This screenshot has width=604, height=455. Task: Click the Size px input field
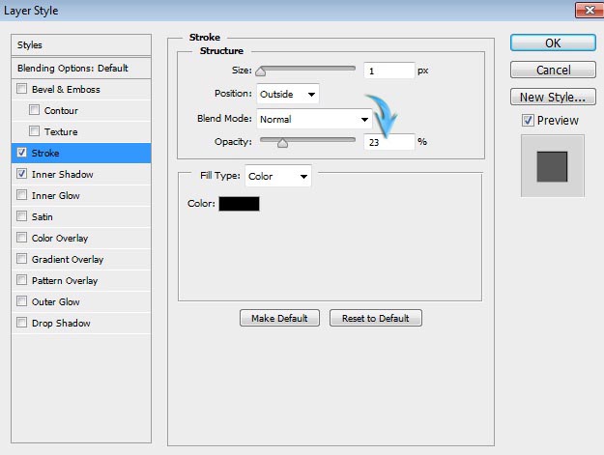389,71
